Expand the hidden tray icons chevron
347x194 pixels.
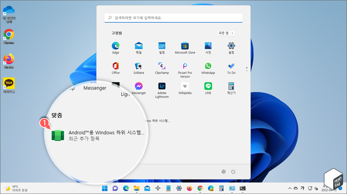(290, 188)
